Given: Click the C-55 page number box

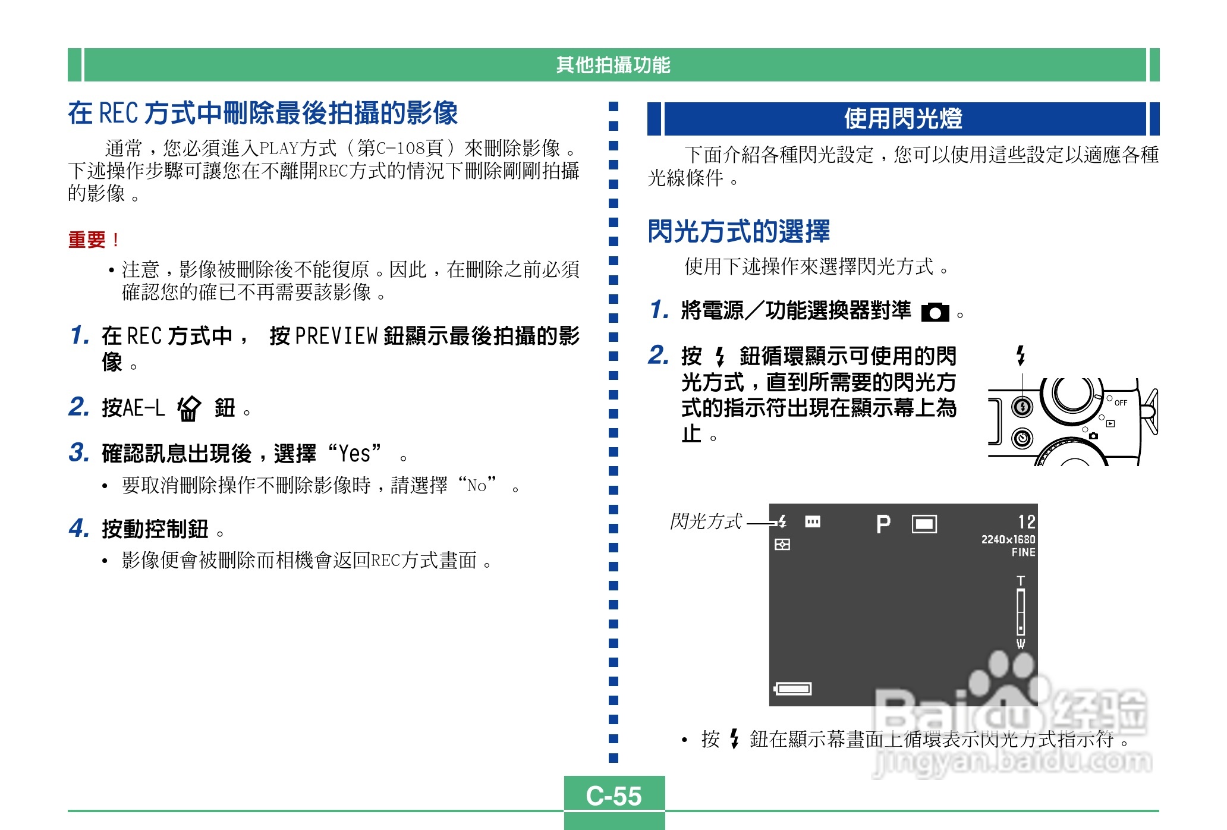Looking at the screenshot, I should tap(613, 796).
